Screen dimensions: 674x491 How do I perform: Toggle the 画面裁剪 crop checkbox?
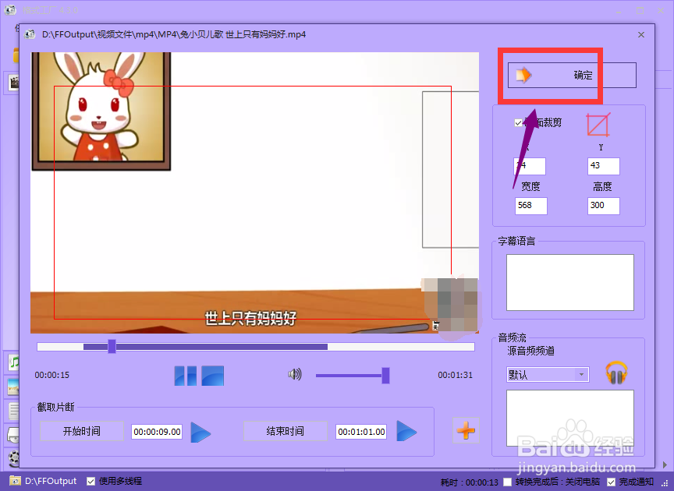pyautogui.click(x=519, y=123)
